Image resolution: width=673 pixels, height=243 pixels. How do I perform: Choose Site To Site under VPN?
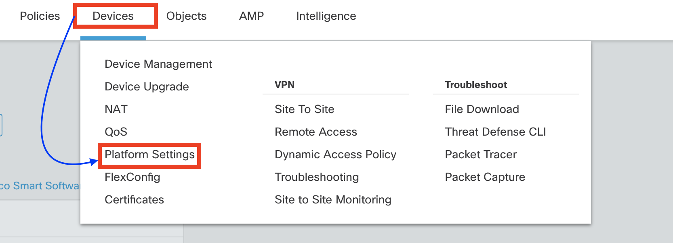[x=304, y=109]
